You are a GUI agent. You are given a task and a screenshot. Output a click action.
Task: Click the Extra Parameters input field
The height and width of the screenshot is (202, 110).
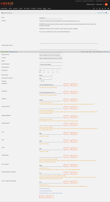[x=51, y=64]
